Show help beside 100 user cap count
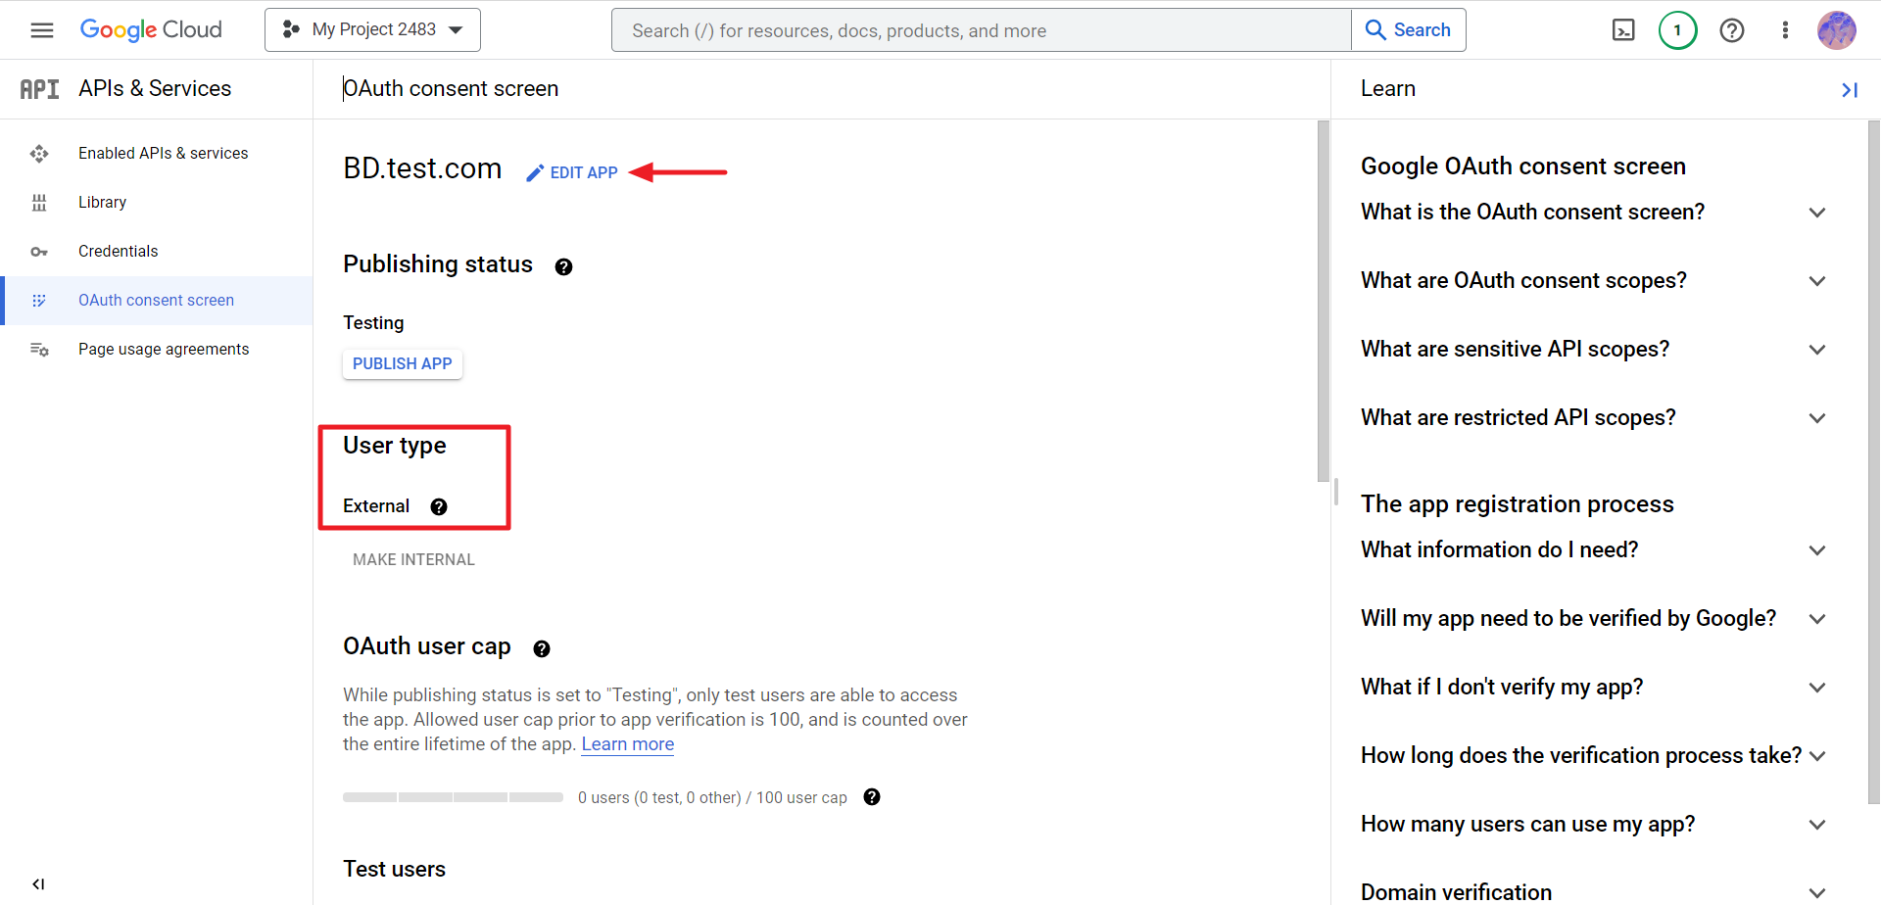 coord(872,797)
